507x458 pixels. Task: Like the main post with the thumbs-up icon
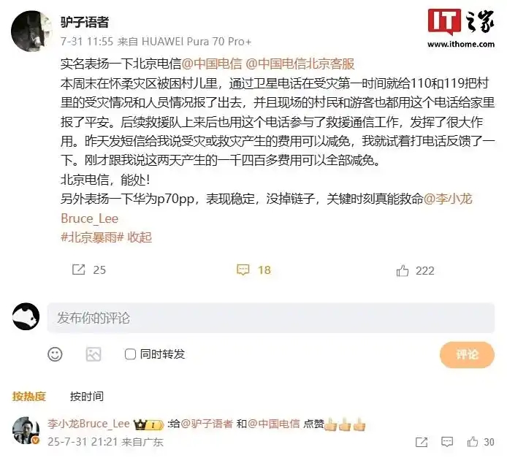403,270
